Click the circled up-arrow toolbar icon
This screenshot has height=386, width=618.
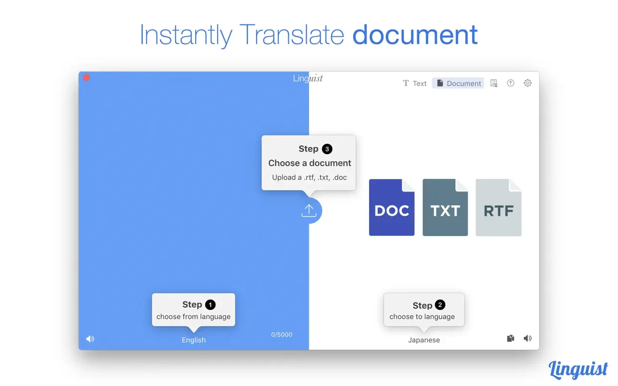click(510, 83)
